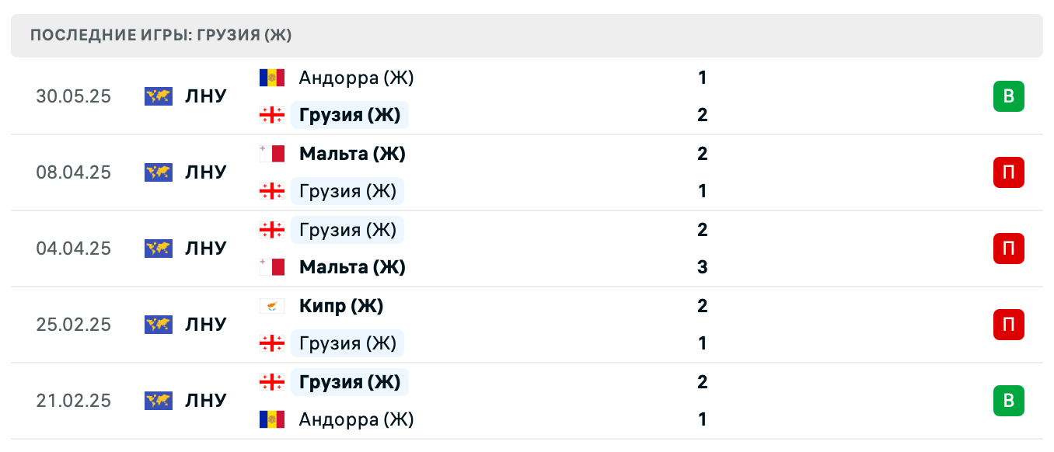Open Мальта (Ж) team in 04.04.25 match

click(352, 267)
